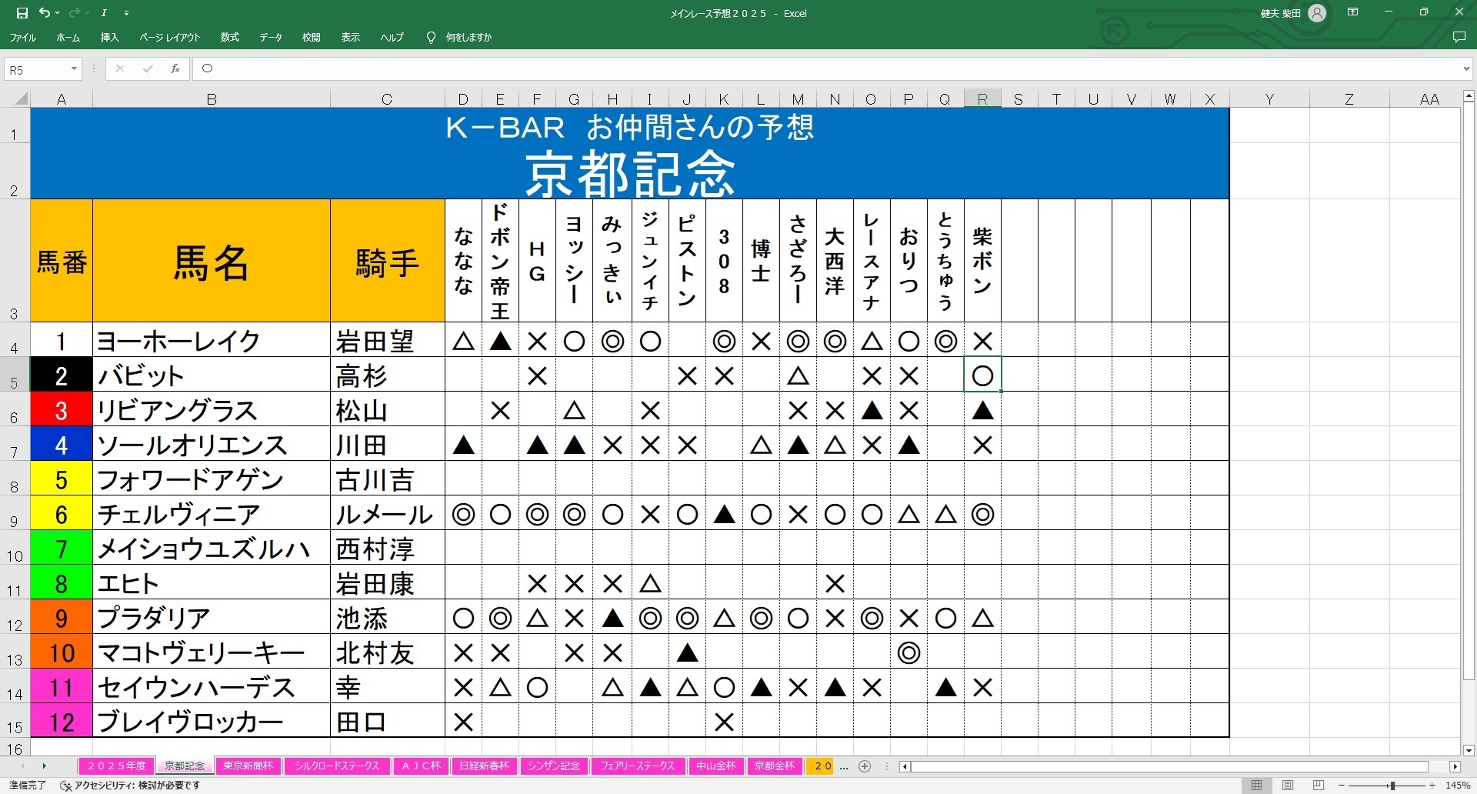Expand the formula bar with chevron

(x=1465, y=69)
